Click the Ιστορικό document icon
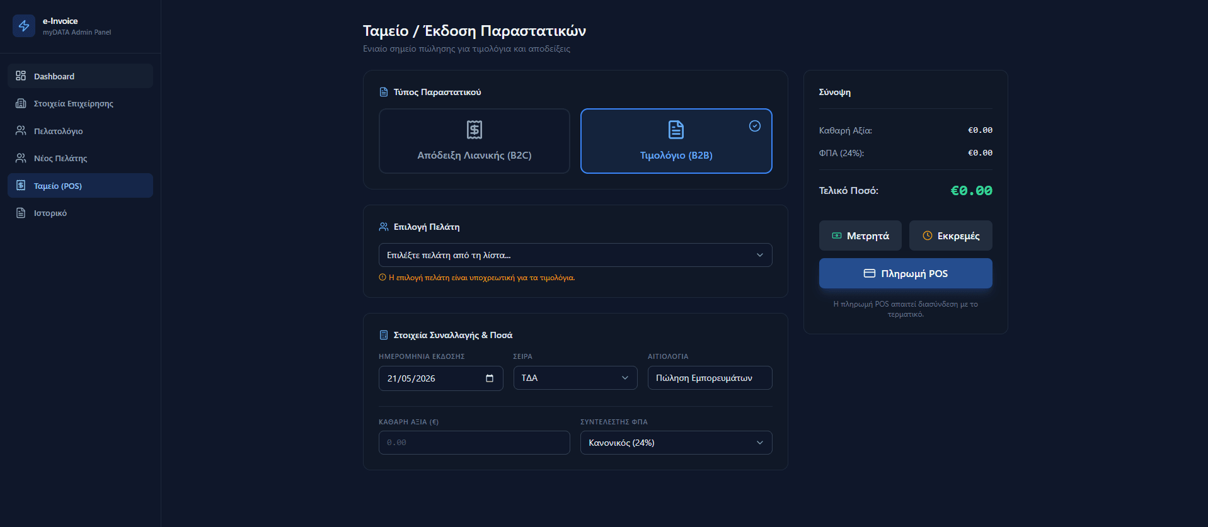The height and width of the screenshot is (527, 1208). [x=21, y=213]
